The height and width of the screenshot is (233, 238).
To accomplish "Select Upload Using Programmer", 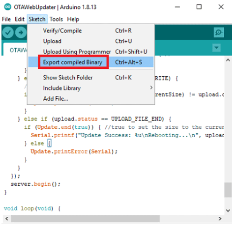I will pos(91,52).
